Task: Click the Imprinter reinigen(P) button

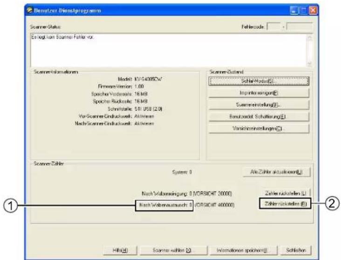Action: 259,93
